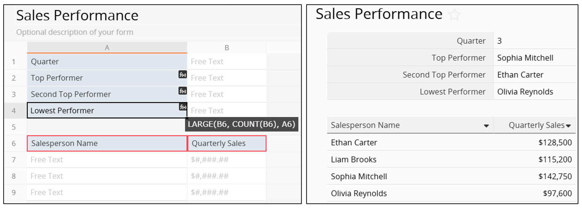Star the Sales Performance sheet as favorite
The image size is (582, 208).
[455, 15]
